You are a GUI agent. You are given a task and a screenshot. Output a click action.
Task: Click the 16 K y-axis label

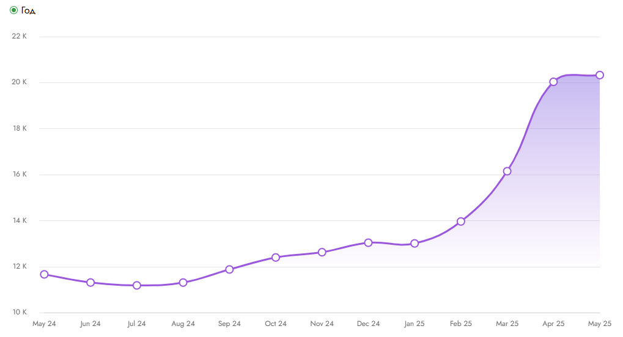click(20, 175)
